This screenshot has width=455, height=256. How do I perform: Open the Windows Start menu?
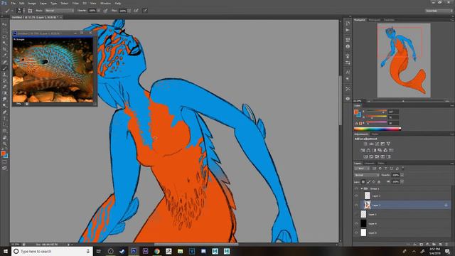[x=5, y=251]
